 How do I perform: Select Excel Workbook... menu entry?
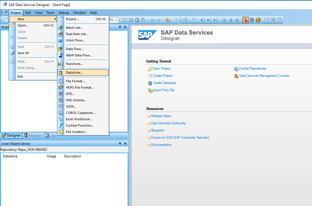click(83, 119)
